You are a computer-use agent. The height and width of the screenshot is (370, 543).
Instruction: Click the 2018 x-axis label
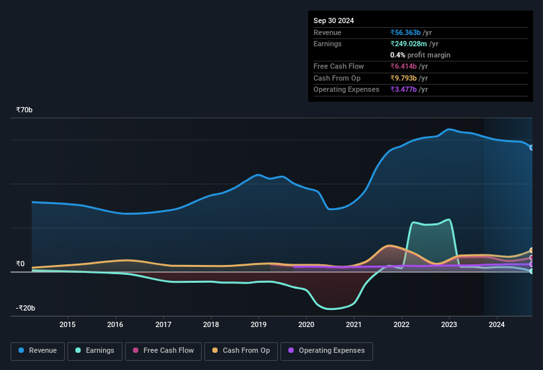[x=211, y=324]
